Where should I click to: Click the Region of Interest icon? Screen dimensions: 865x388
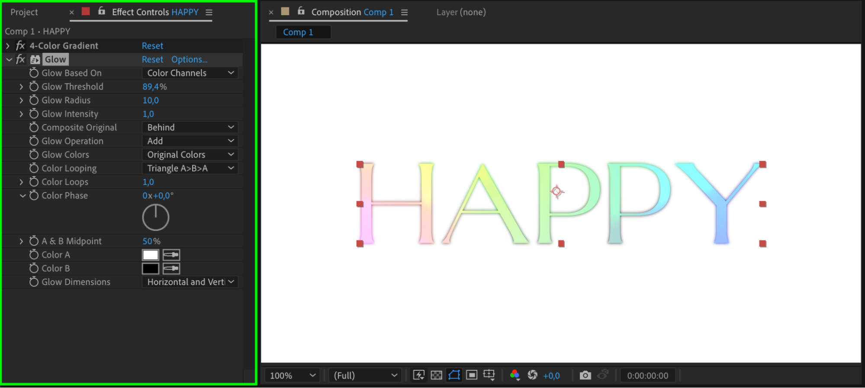472,375
